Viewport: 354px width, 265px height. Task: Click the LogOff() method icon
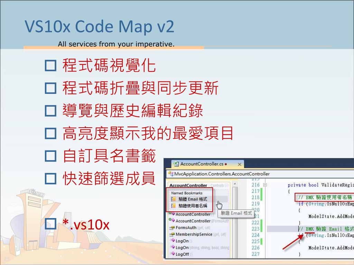[173, 254]
